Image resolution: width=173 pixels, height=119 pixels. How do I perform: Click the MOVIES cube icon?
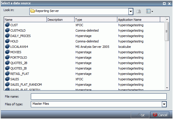tap(7, 52)
